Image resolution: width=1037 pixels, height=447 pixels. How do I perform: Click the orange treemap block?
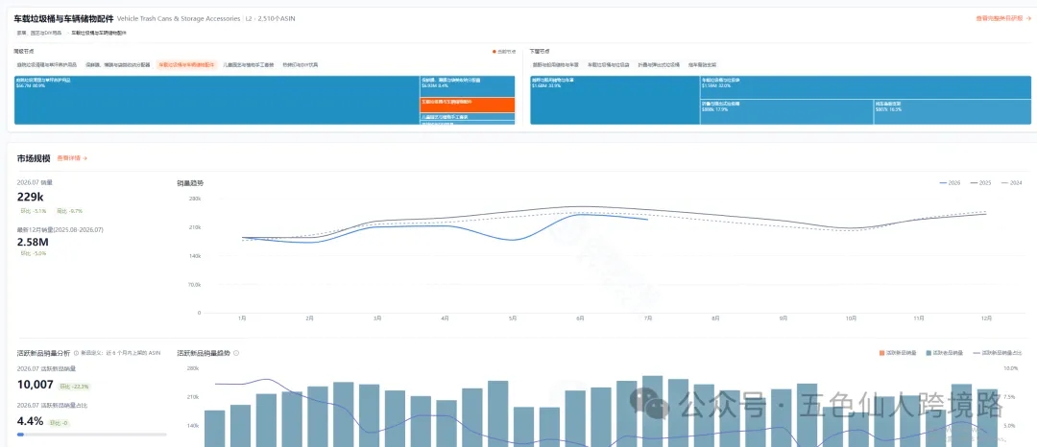(x=468, y=105)
